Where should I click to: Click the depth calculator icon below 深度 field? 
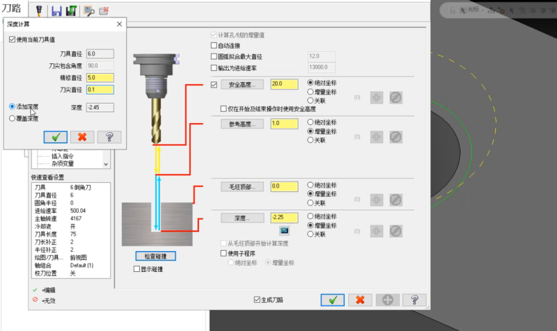coord(284,229)
